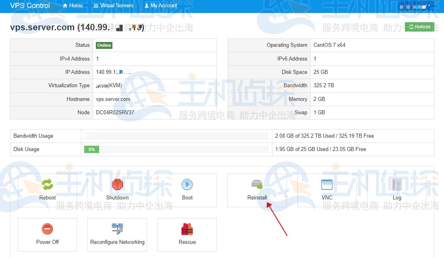Image resolution: width=444 pixels, height=258 pixels.
Task: Click the vps.server.com page title
Action: pyautogui.click(x=35, y=27)
